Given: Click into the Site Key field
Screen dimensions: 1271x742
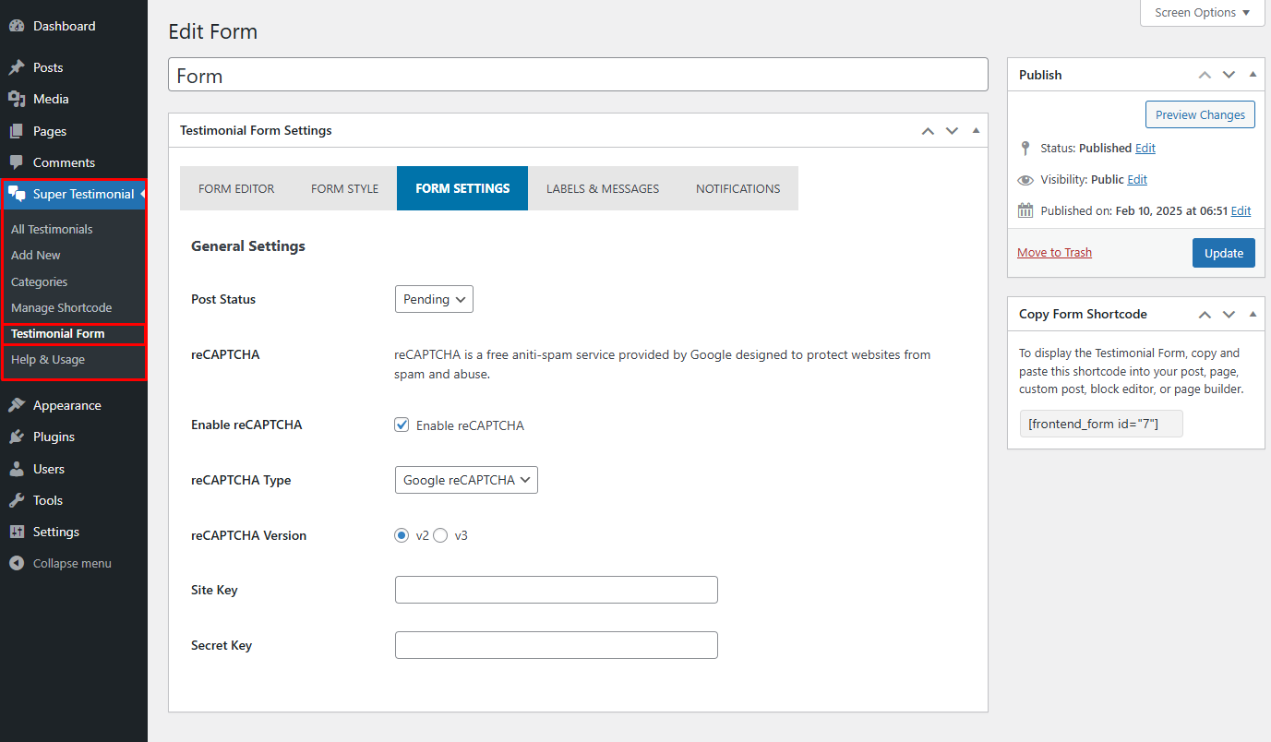Looking at the screenshot, I should [x=556, y=590].
